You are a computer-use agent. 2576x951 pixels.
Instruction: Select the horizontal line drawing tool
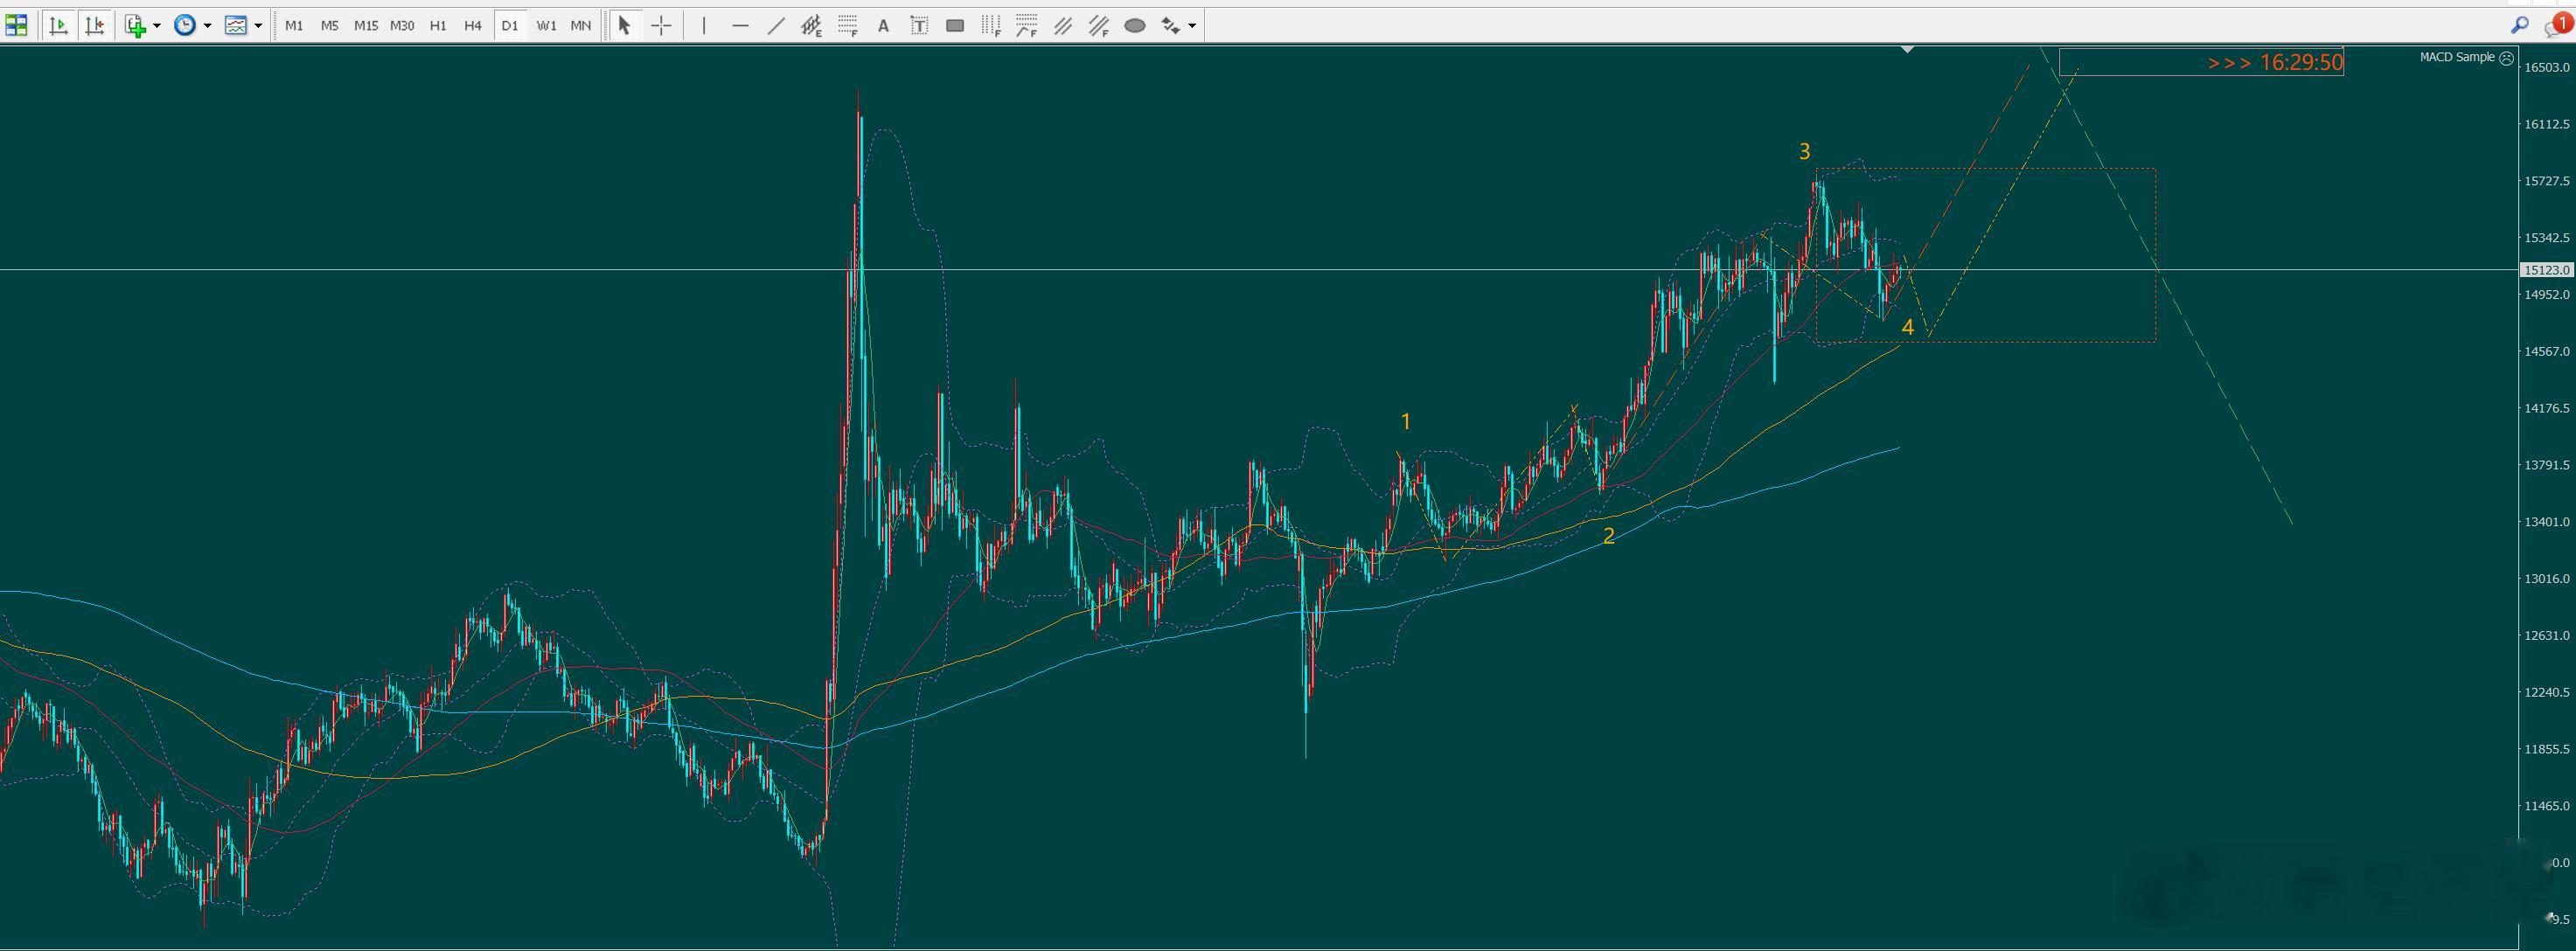pos(740,26)
